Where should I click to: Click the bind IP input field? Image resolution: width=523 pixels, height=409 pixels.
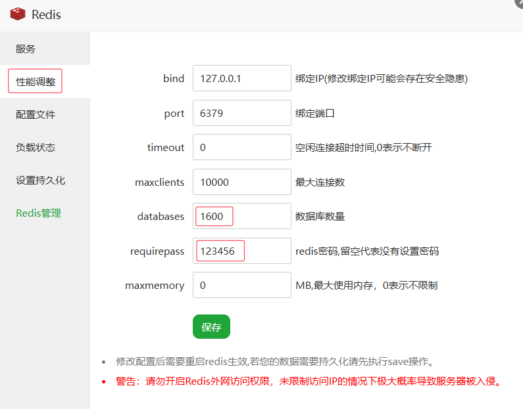point(241,79)
